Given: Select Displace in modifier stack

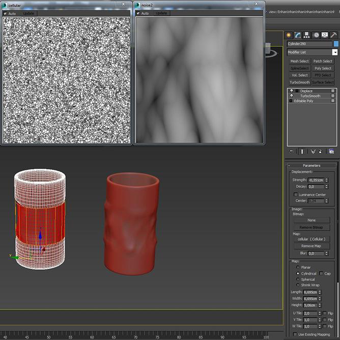Looking at the screenshot, I should pos(306,91).
